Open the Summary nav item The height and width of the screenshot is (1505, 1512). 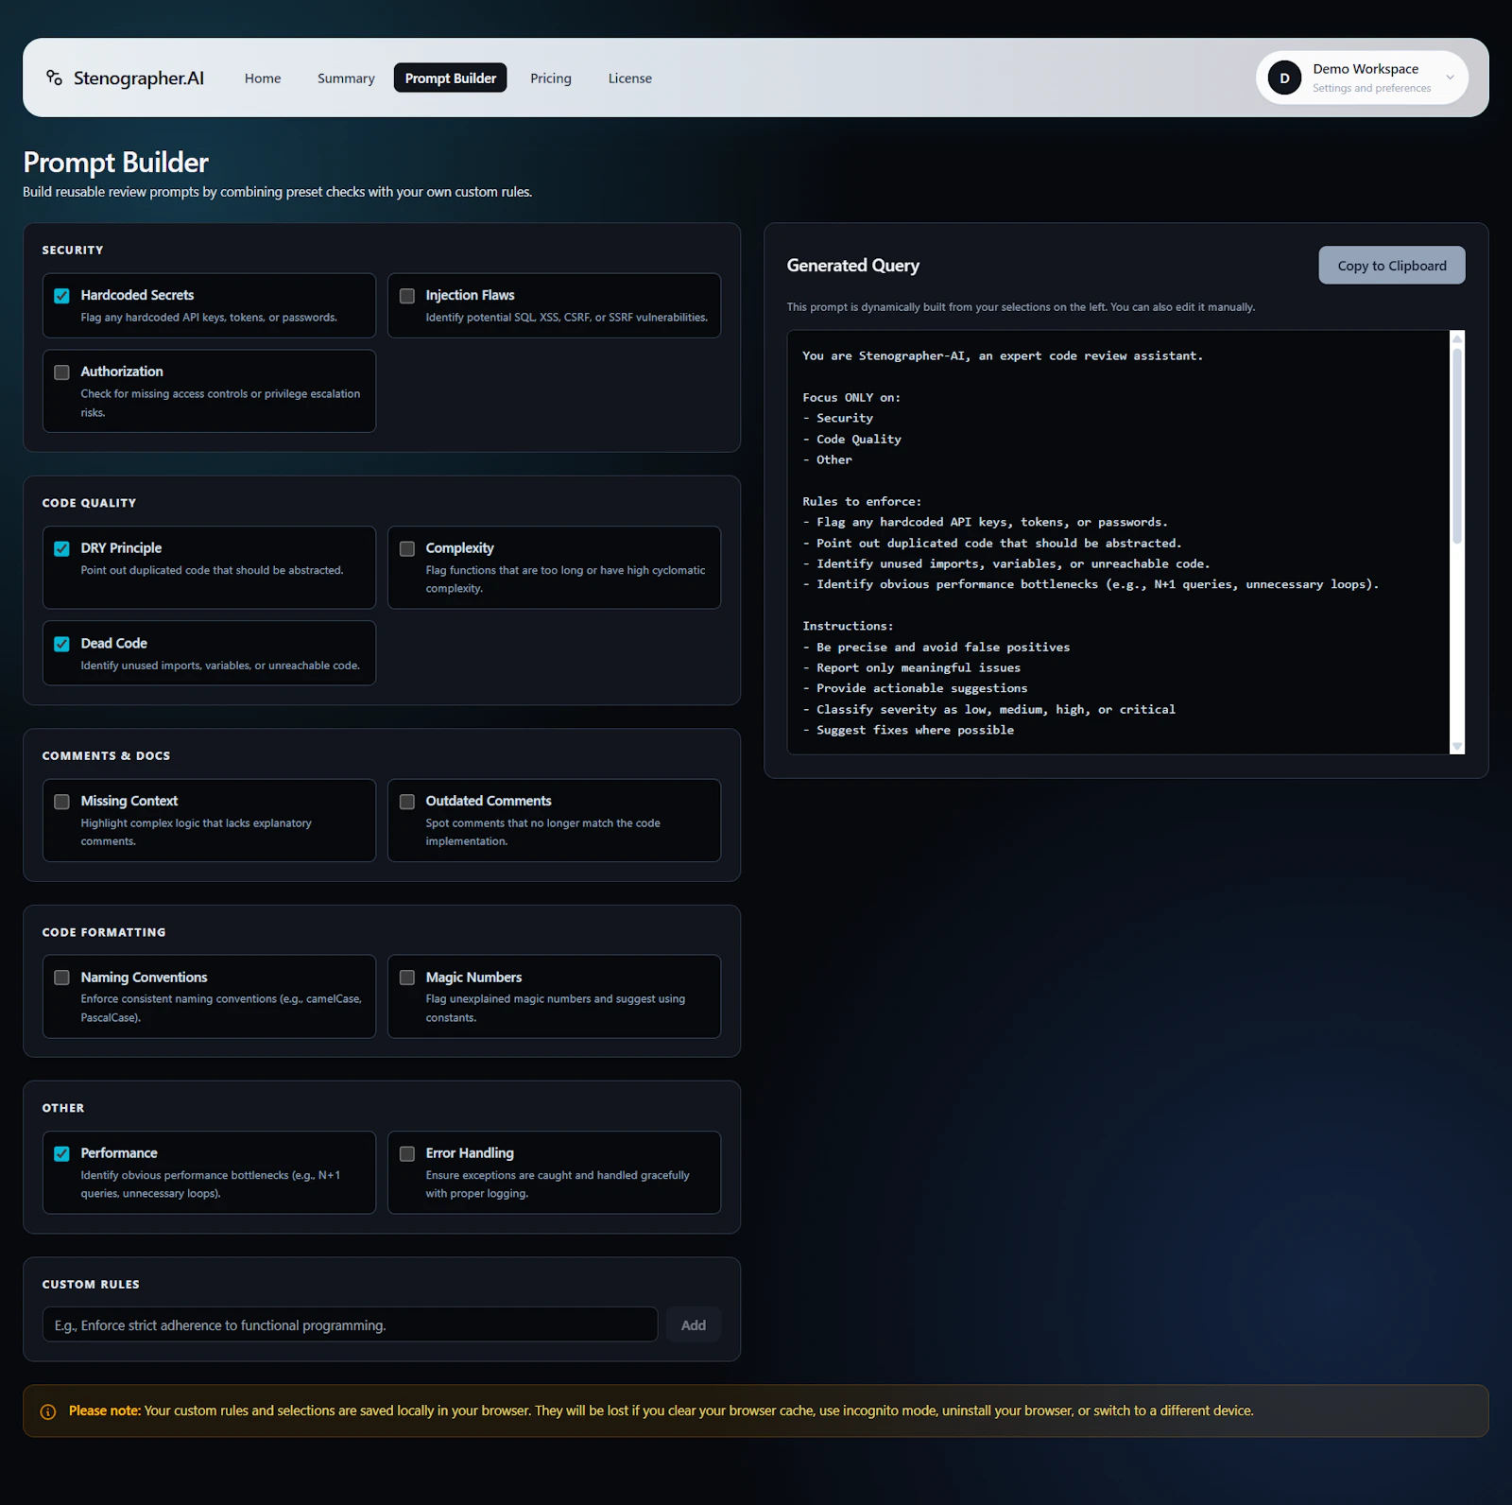point(346,78)
